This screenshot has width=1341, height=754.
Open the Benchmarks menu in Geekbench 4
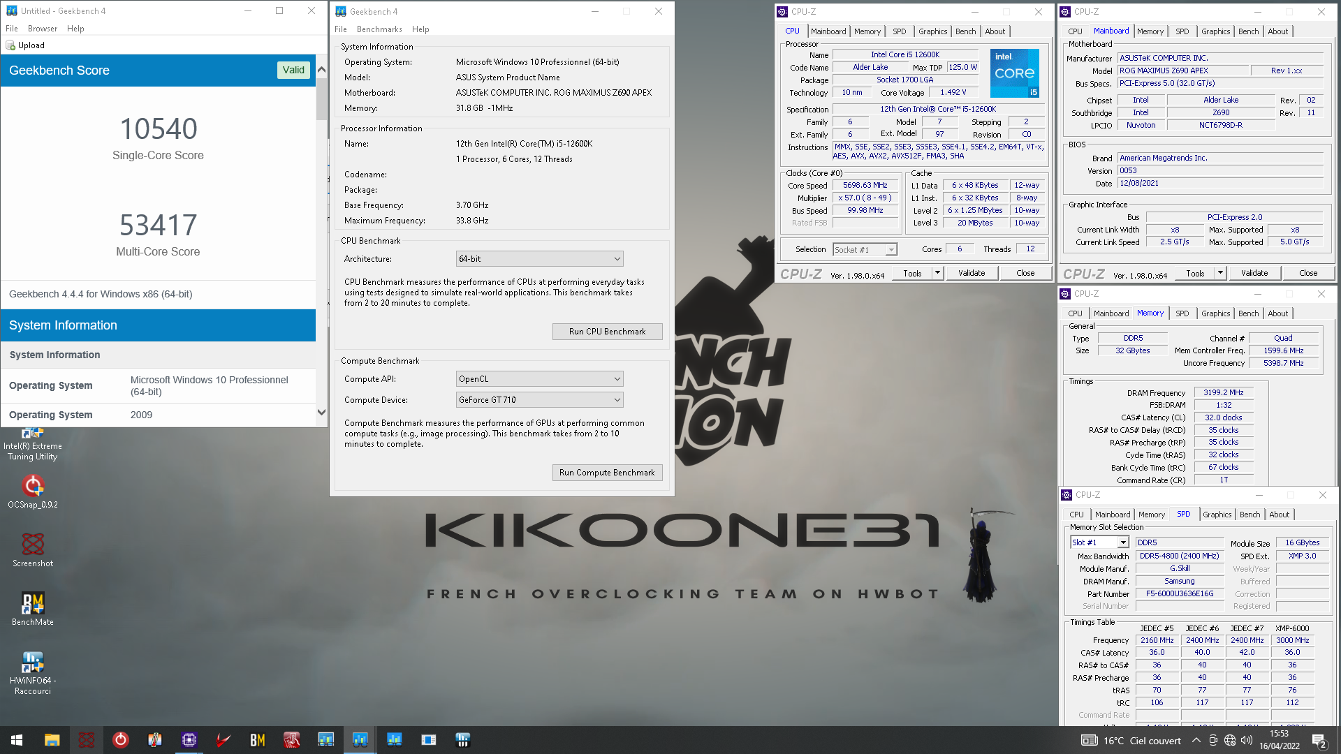[x=379, y=29]
